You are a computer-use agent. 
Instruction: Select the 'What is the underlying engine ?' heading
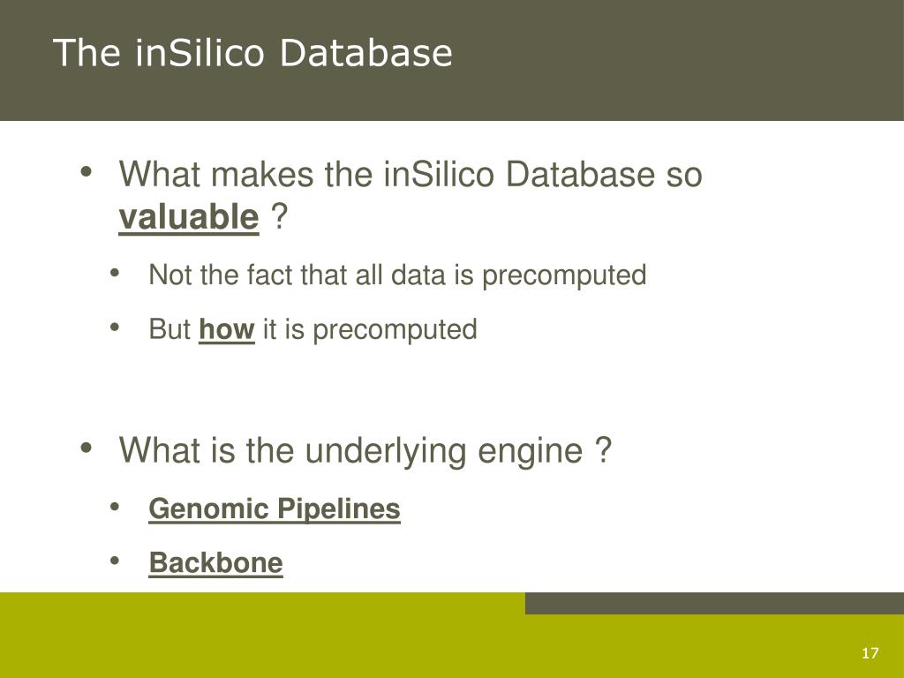pos(365,449)
